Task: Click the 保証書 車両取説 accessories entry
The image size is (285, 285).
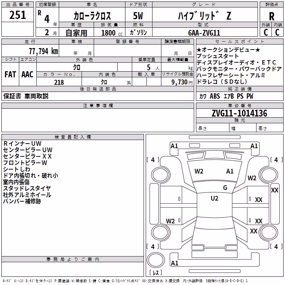Action: click(x=26, y=96)
